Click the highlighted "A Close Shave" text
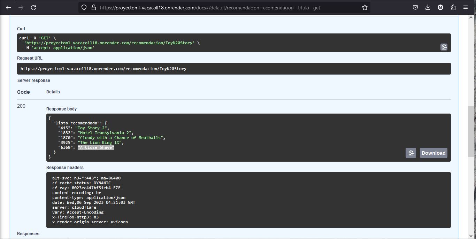This screenshot has width=476, height=239. [x=96, y=147]
